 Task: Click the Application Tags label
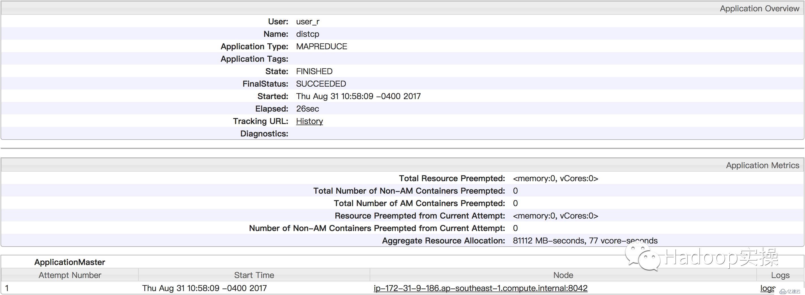tap(254, 59)
